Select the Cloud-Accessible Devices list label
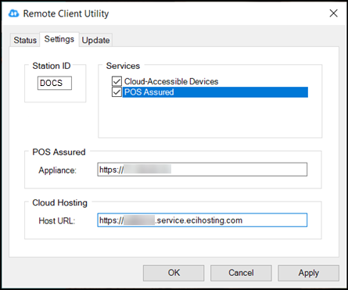Screen dimensions: 348x290 171,81
